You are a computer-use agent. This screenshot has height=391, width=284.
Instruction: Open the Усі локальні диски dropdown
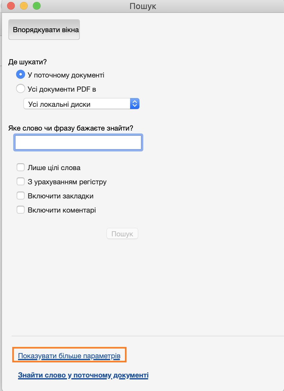[77, 104]
